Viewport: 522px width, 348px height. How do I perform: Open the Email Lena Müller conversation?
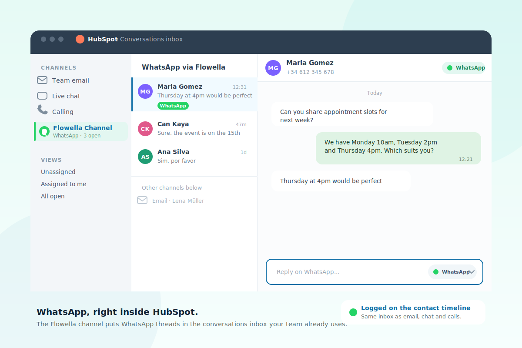171,201
